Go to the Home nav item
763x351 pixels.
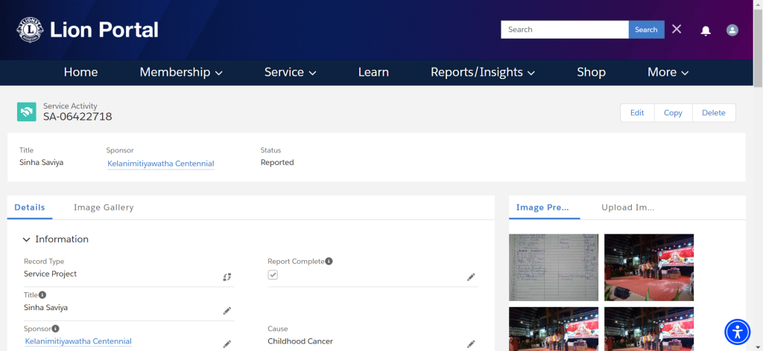coord(80,72)
